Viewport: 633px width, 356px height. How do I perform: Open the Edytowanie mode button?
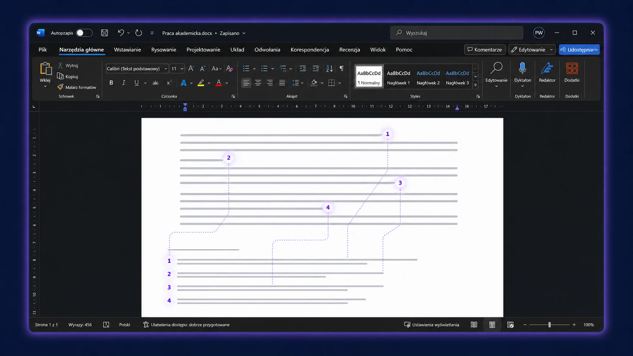(x=532, y=50)
